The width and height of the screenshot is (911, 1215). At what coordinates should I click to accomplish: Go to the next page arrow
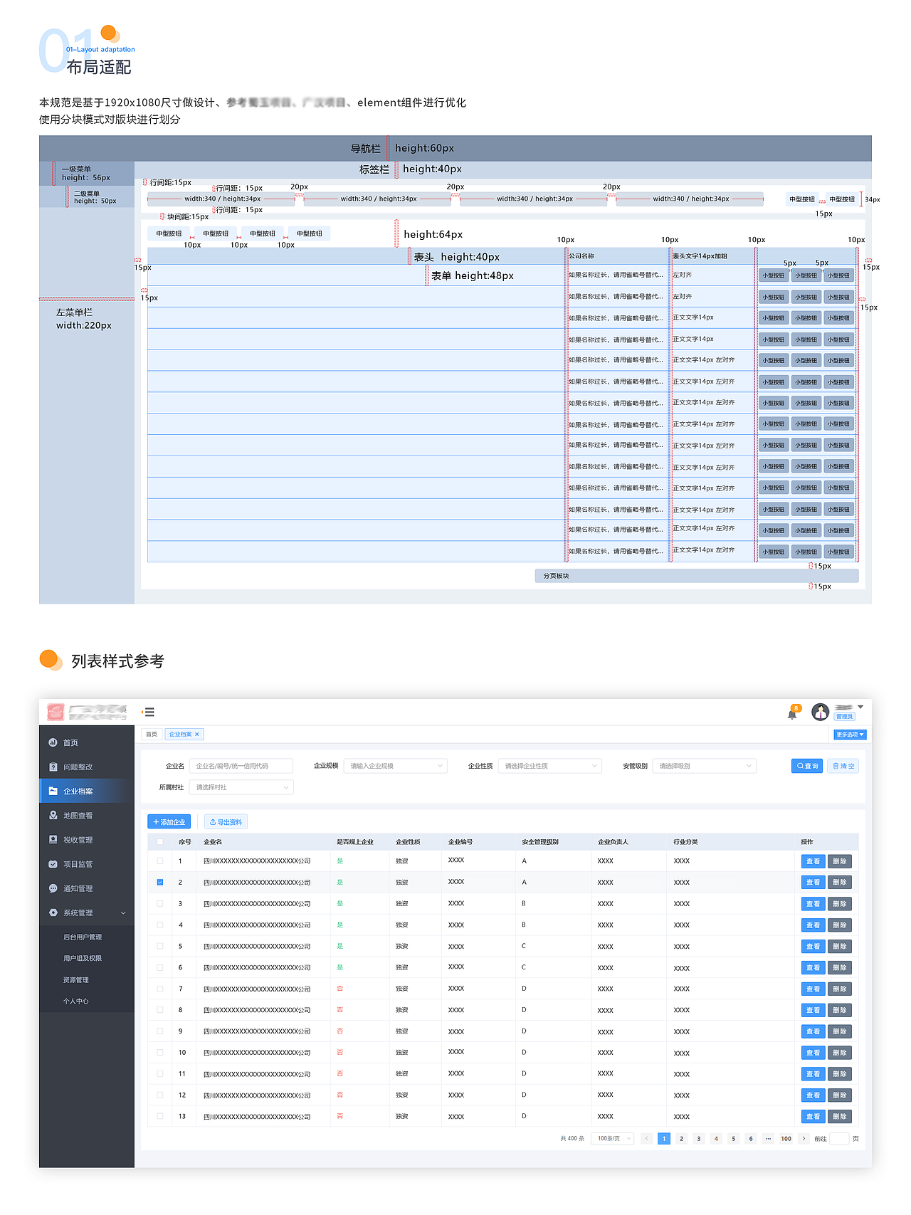(x=804, y=1138)
